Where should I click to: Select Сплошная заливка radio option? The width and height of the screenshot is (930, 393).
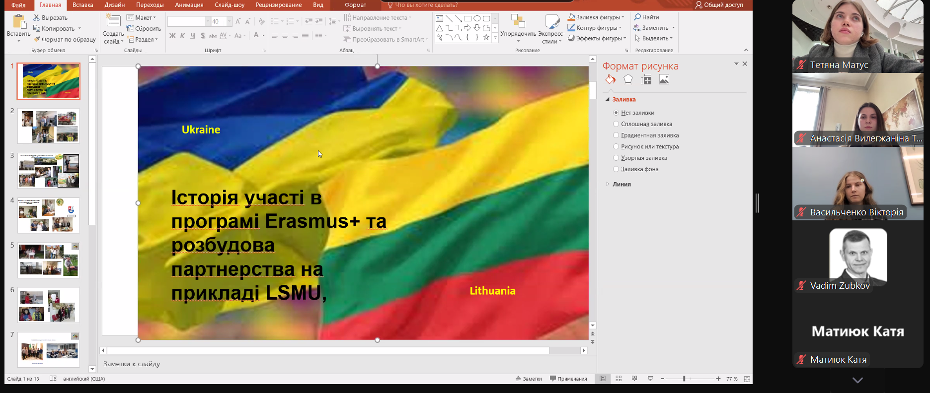tap(643, 124)
